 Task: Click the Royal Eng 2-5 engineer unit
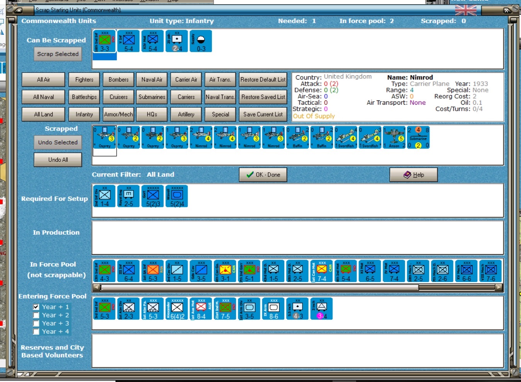129,196
